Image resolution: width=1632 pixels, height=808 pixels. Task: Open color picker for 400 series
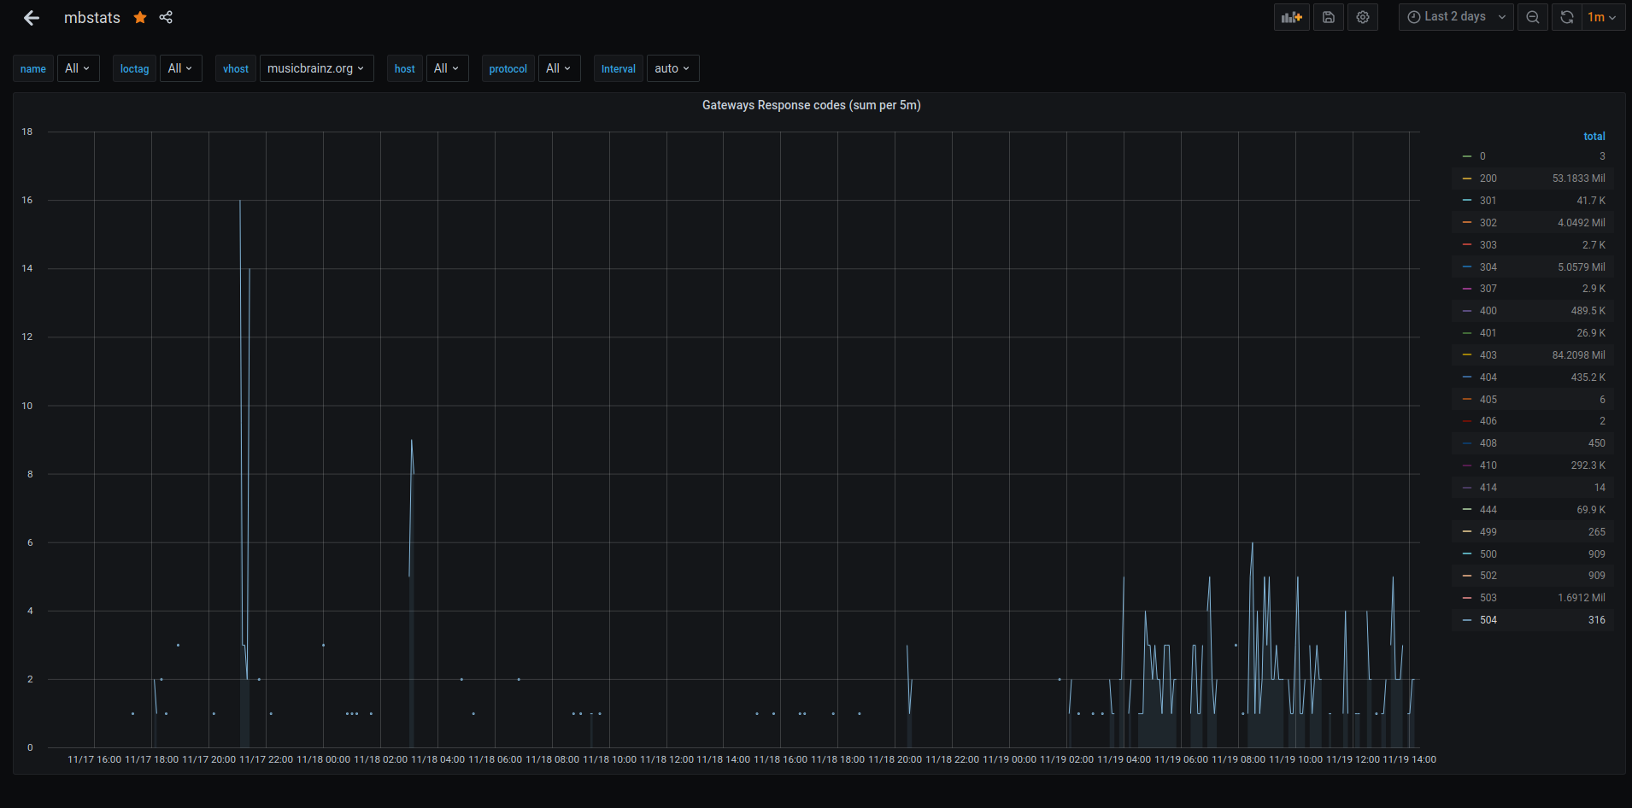1467,311
